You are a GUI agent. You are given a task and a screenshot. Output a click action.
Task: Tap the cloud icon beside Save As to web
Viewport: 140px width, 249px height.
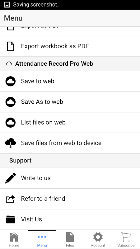[11, 102]
